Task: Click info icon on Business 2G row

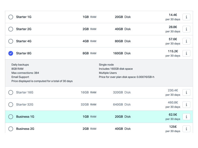Action: tap(186, 129)
